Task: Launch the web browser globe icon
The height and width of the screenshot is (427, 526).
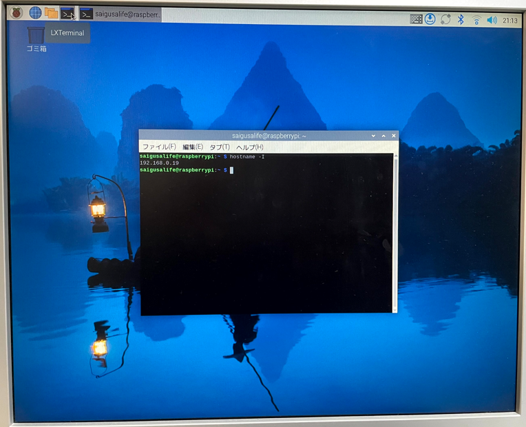Action: pos(34,12)
